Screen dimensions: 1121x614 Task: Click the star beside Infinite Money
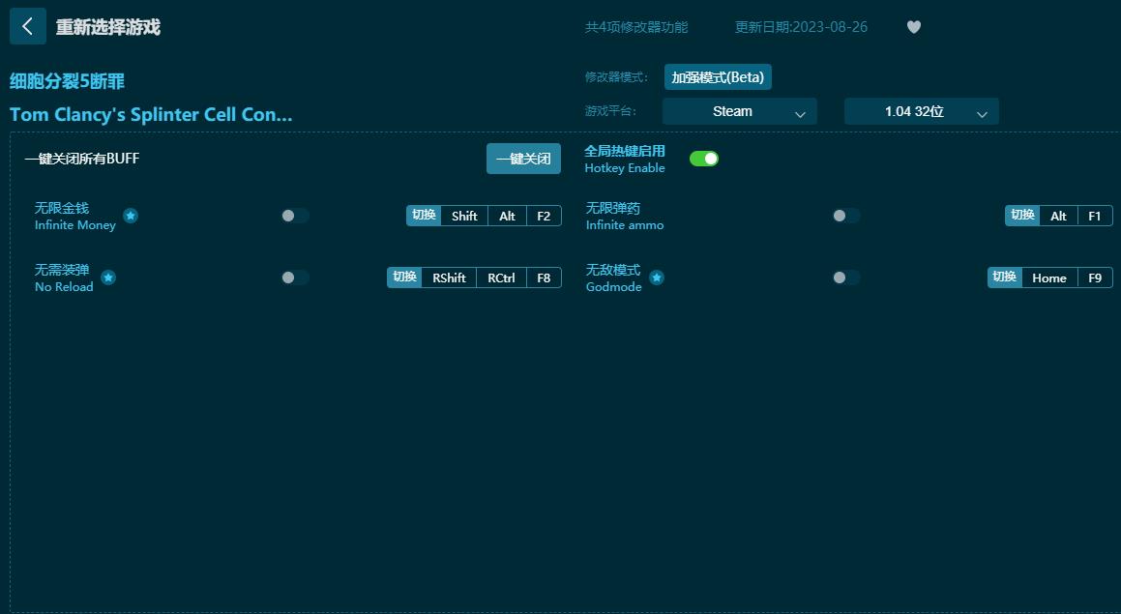131,216
